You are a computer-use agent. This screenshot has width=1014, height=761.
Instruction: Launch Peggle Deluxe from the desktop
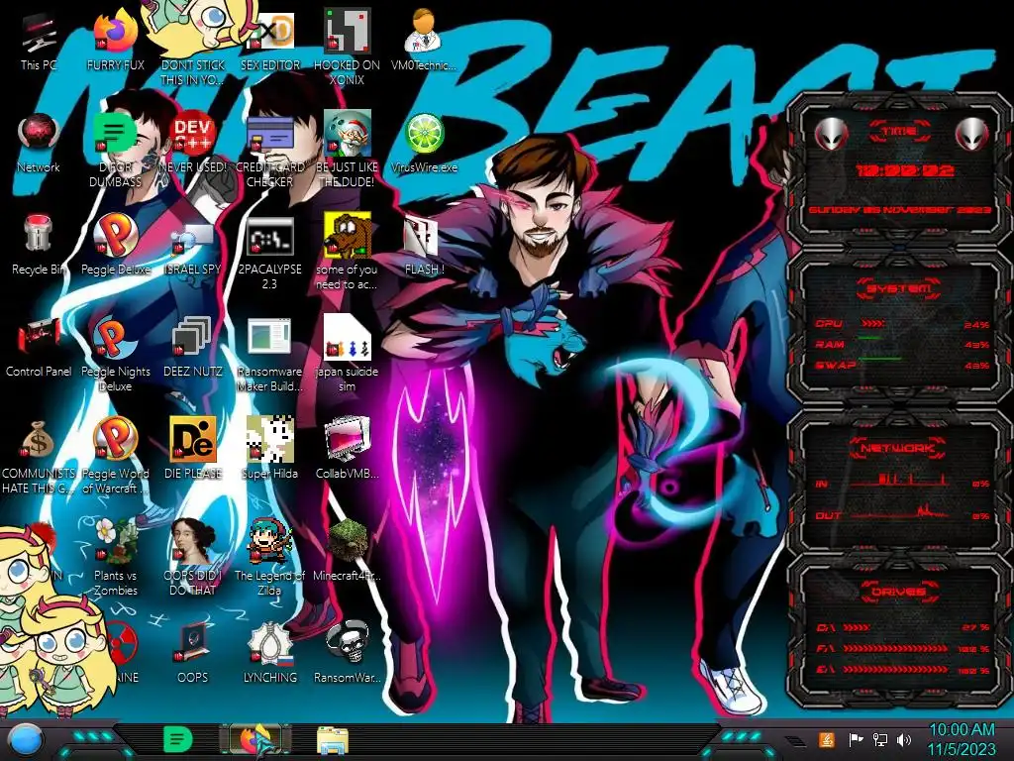pyautogui.click(x=116, y=245)
